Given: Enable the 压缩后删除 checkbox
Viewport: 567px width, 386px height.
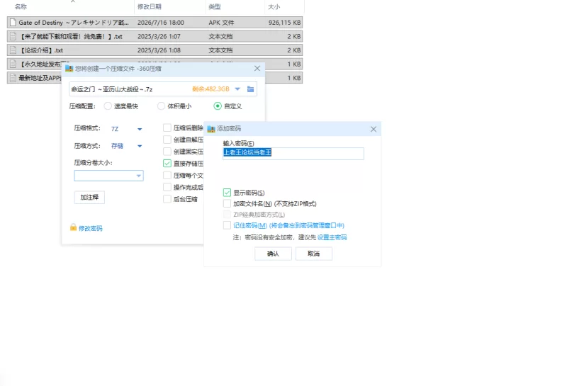Looking at the screenshot, I should [167, 127].
